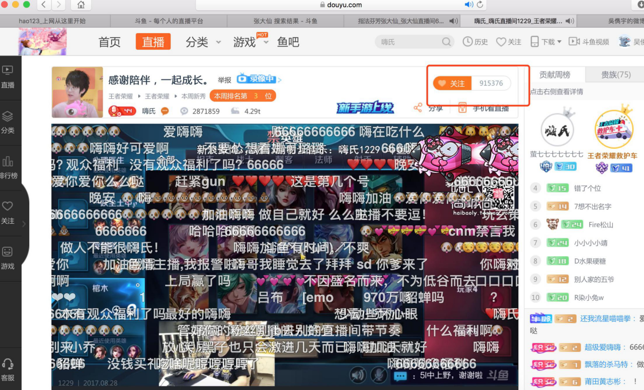Click the search magnifier icon
644x390 pixels.
tap(446, 42)
